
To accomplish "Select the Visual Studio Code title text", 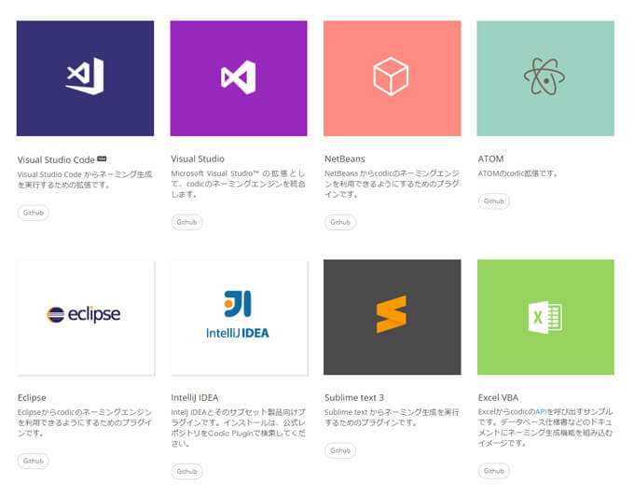I will [x=56, y=159].
